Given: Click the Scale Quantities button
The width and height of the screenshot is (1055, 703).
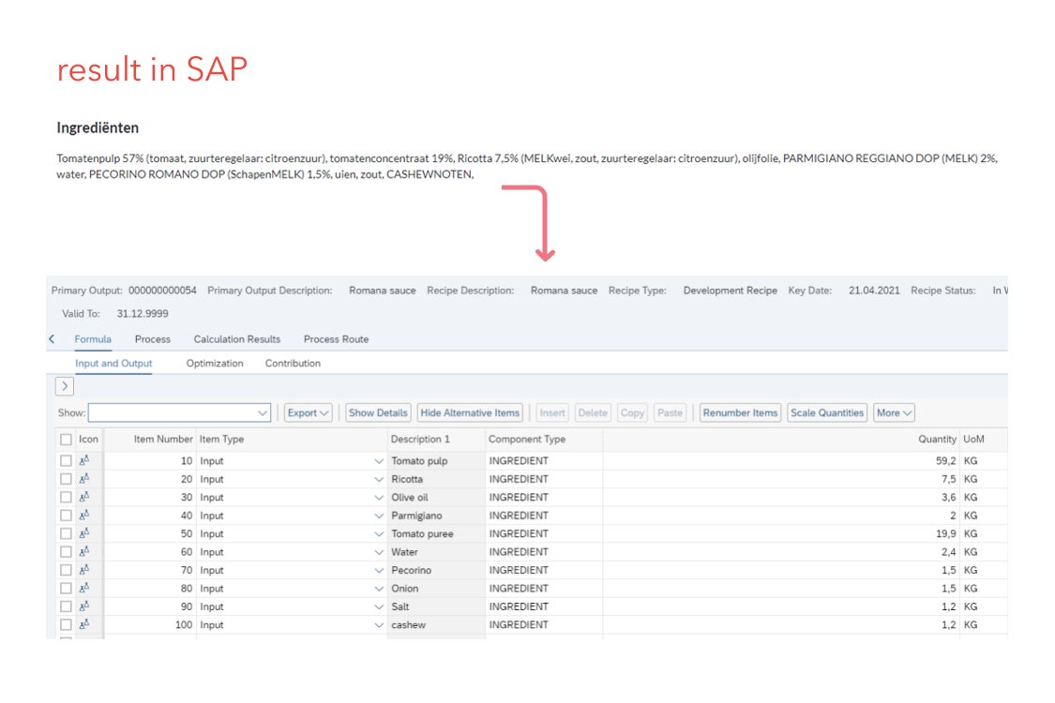Looking at the screenshot, I should tap(826, 413).
